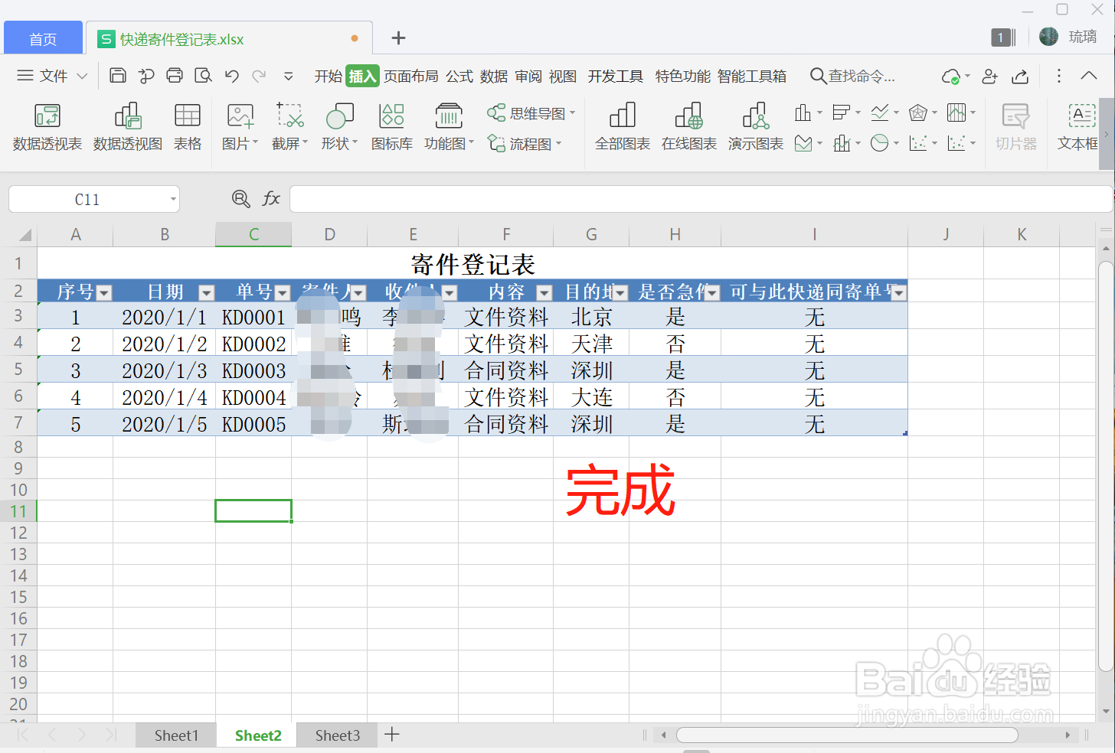1115x753 pixels.
Task: Switch to the 开始 ribbon tab
Action: click(328, 76)
